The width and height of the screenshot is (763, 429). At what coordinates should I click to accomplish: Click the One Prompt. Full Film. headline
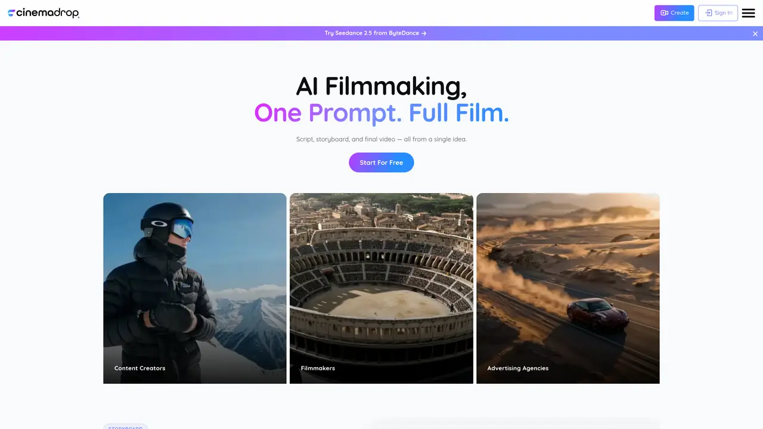point(381,113)
